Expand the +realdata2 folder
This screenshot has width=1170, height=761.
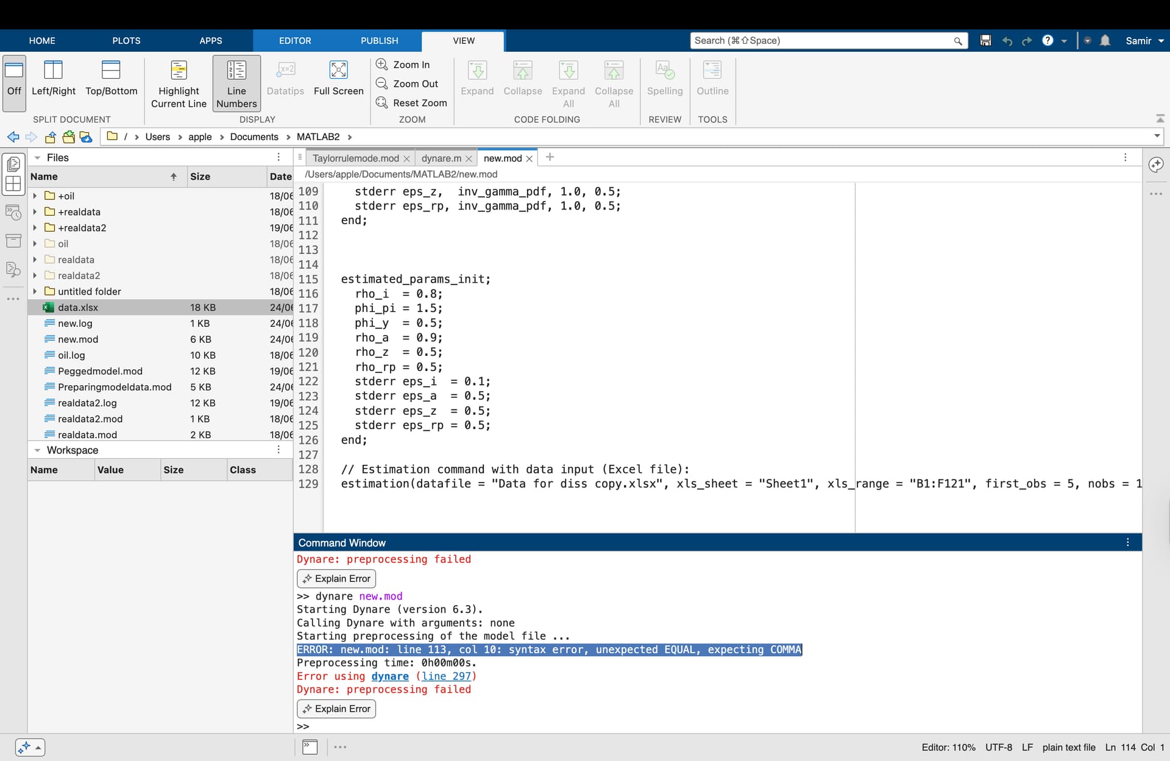[35, 227]
